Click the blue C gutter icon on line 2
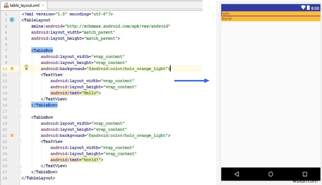 pos(12,20)
